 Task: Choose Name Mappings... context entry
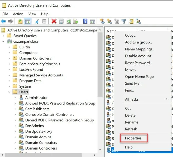[x=140, y=49]
